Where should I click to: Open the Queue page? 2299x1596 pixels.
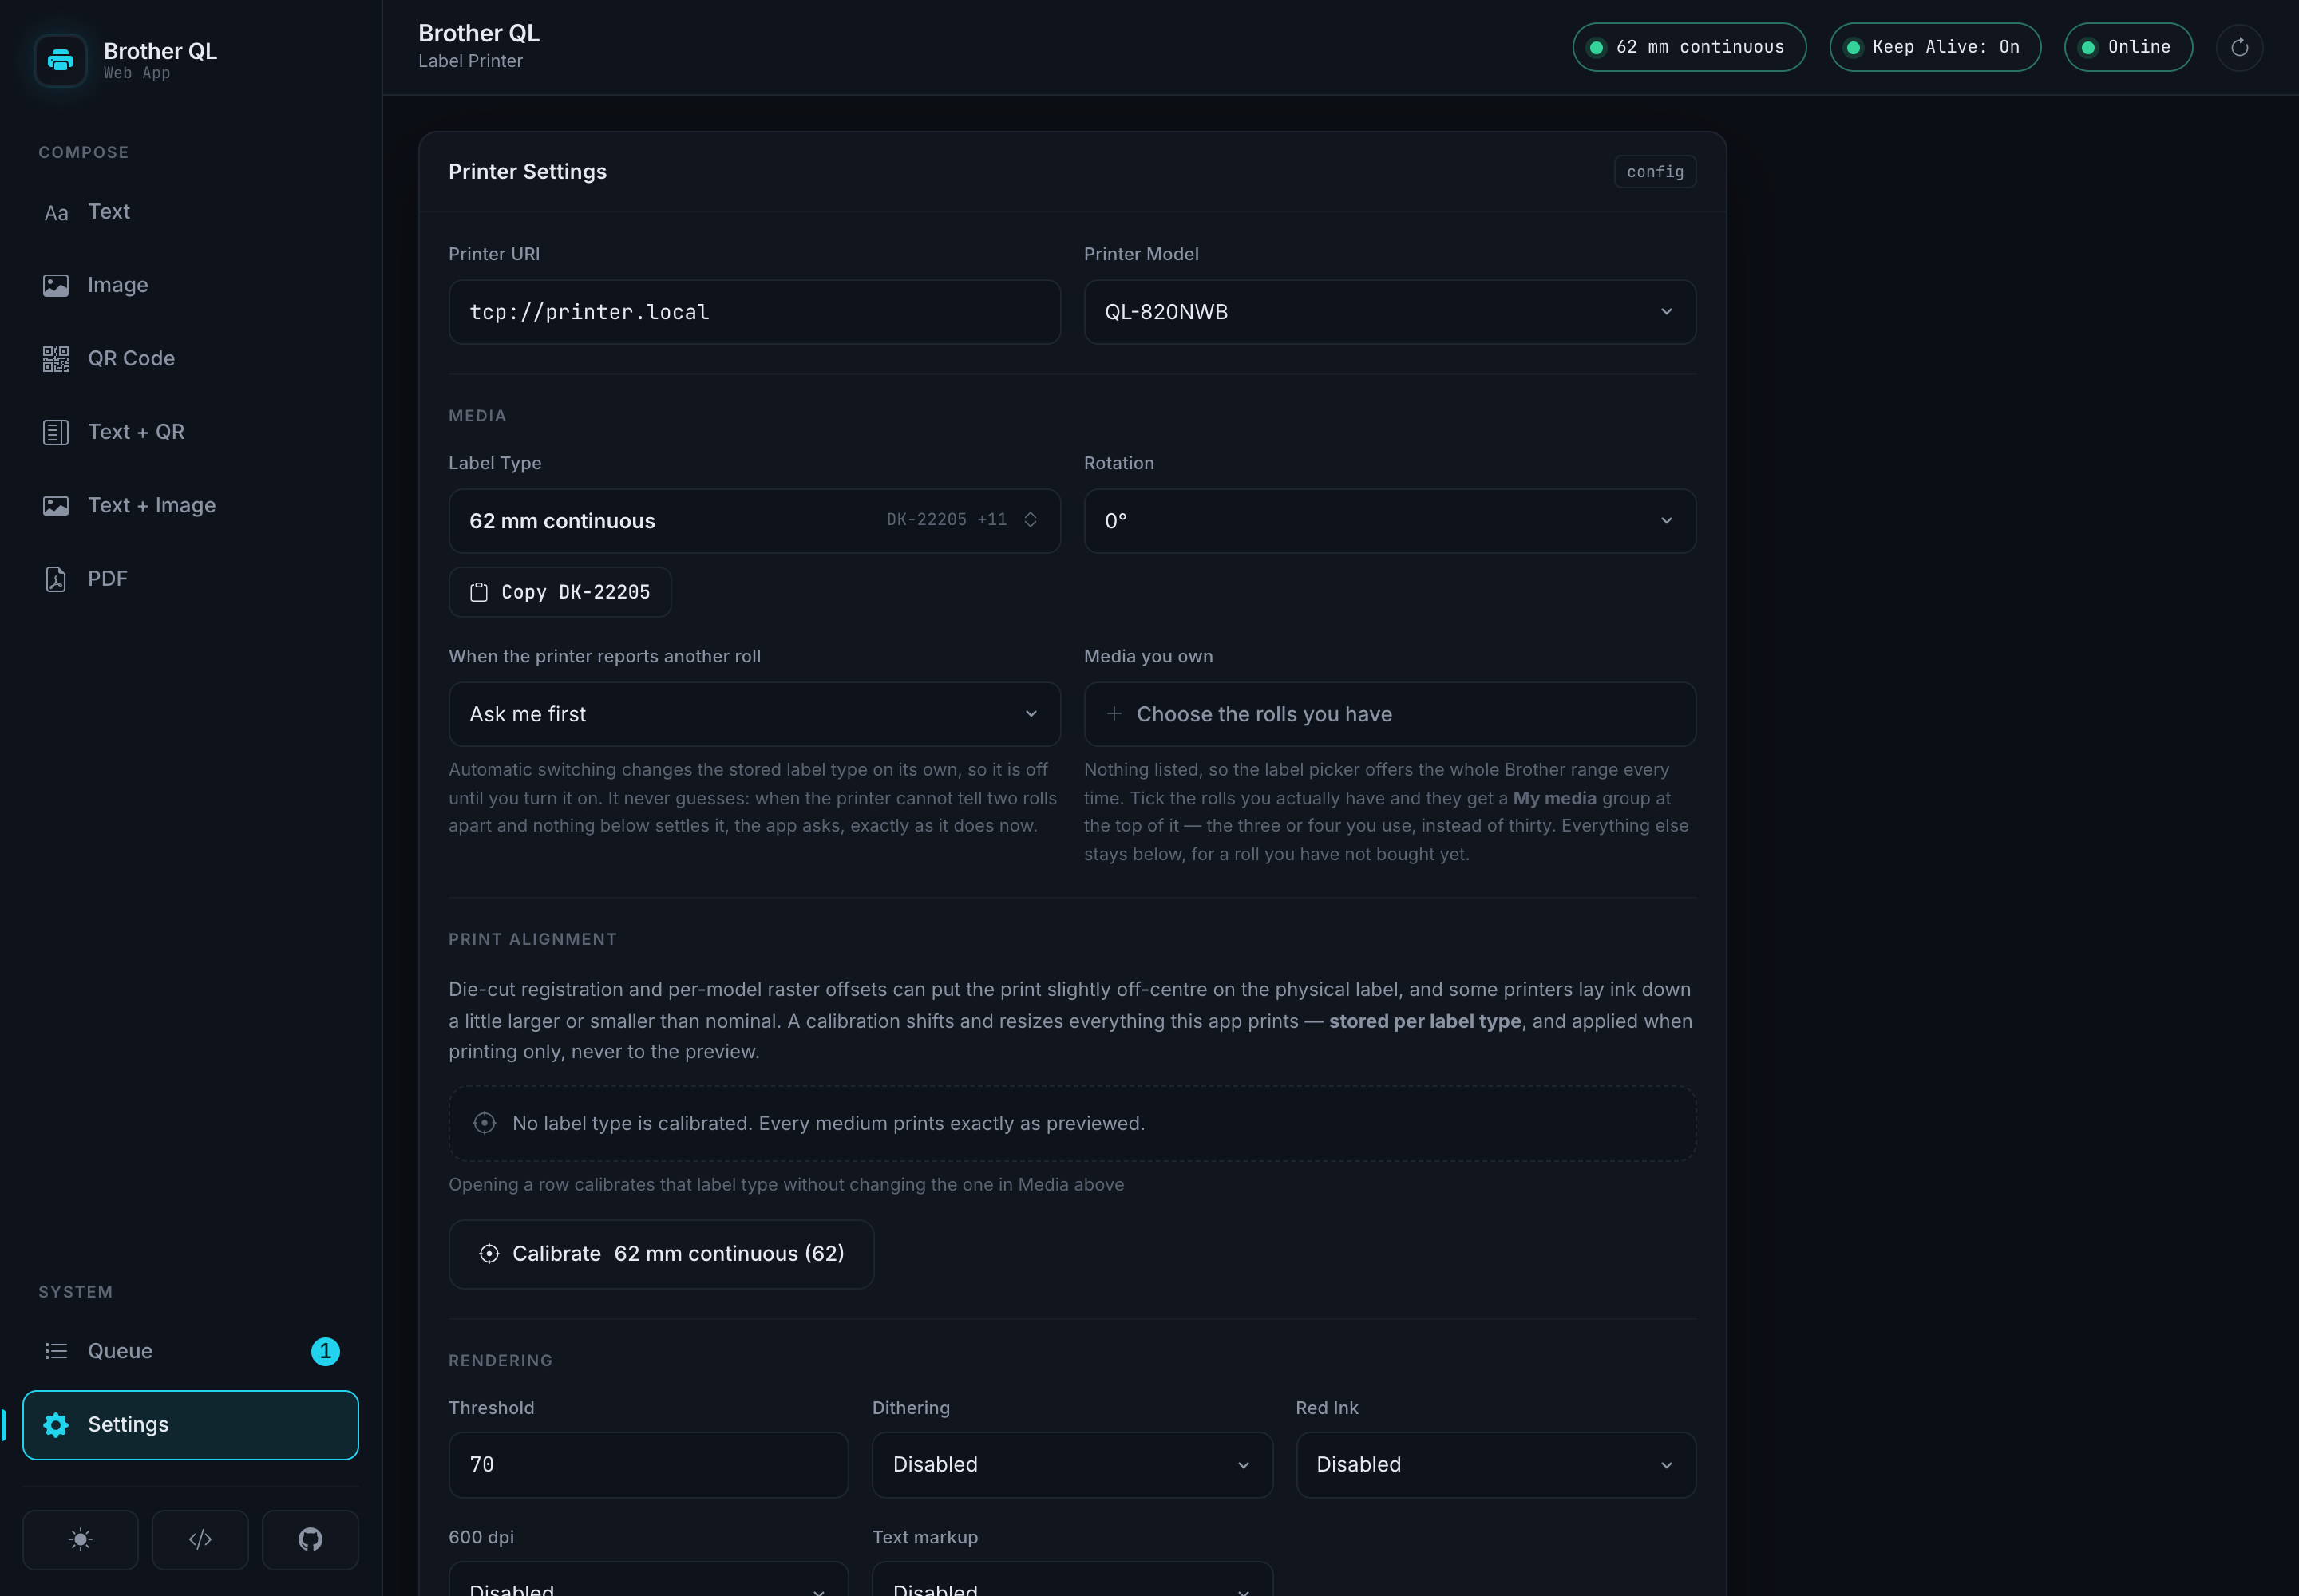(x=190, y=1351)
